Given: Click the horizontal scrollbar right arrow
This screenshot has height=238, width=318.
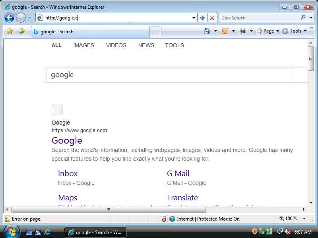Looking at the screenshot, I should click(x=304, y=209).
